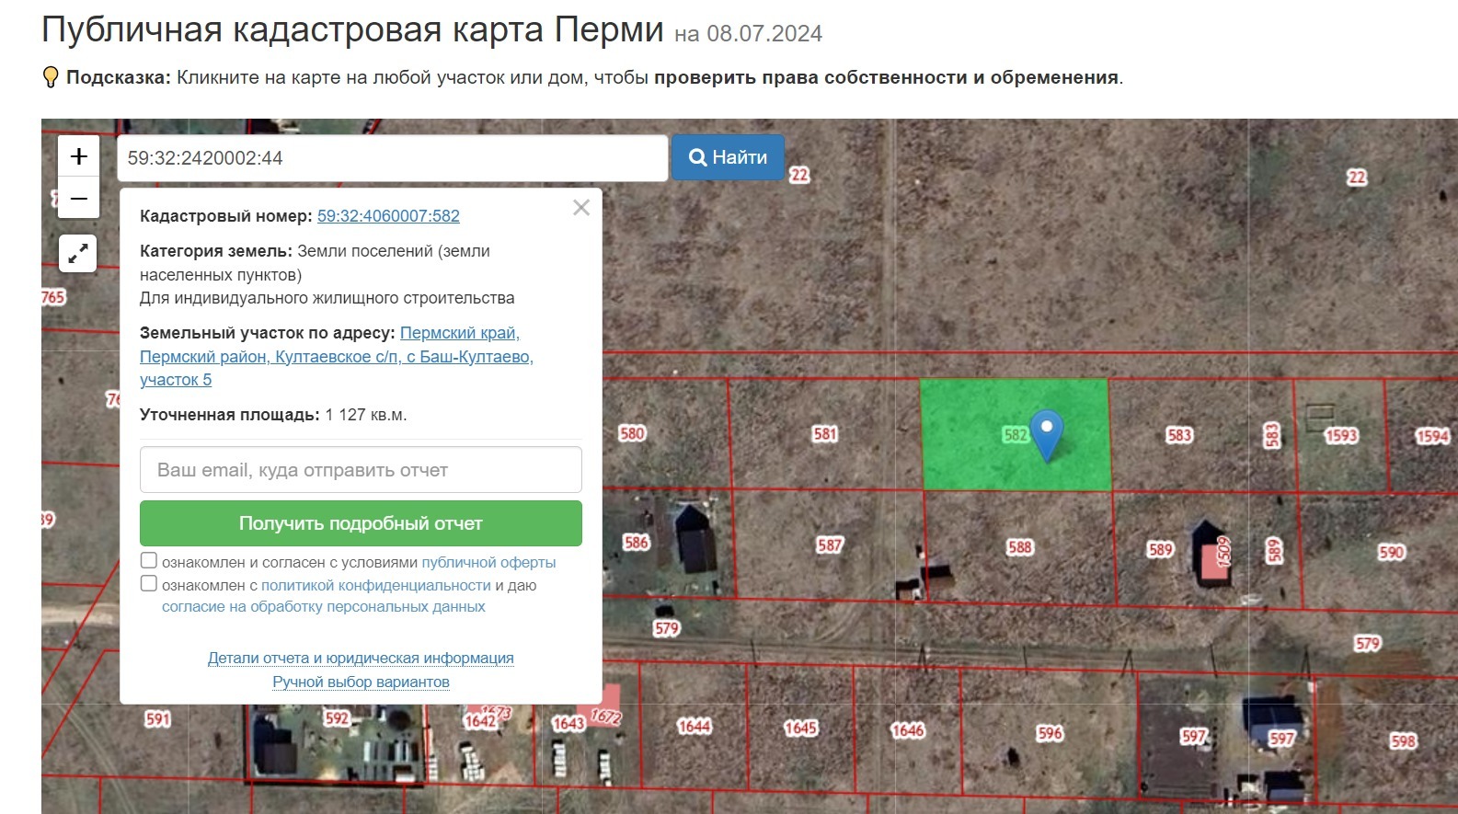Open the parcel address link
This screenshot has height=814, width=1458.
point(336,357)
